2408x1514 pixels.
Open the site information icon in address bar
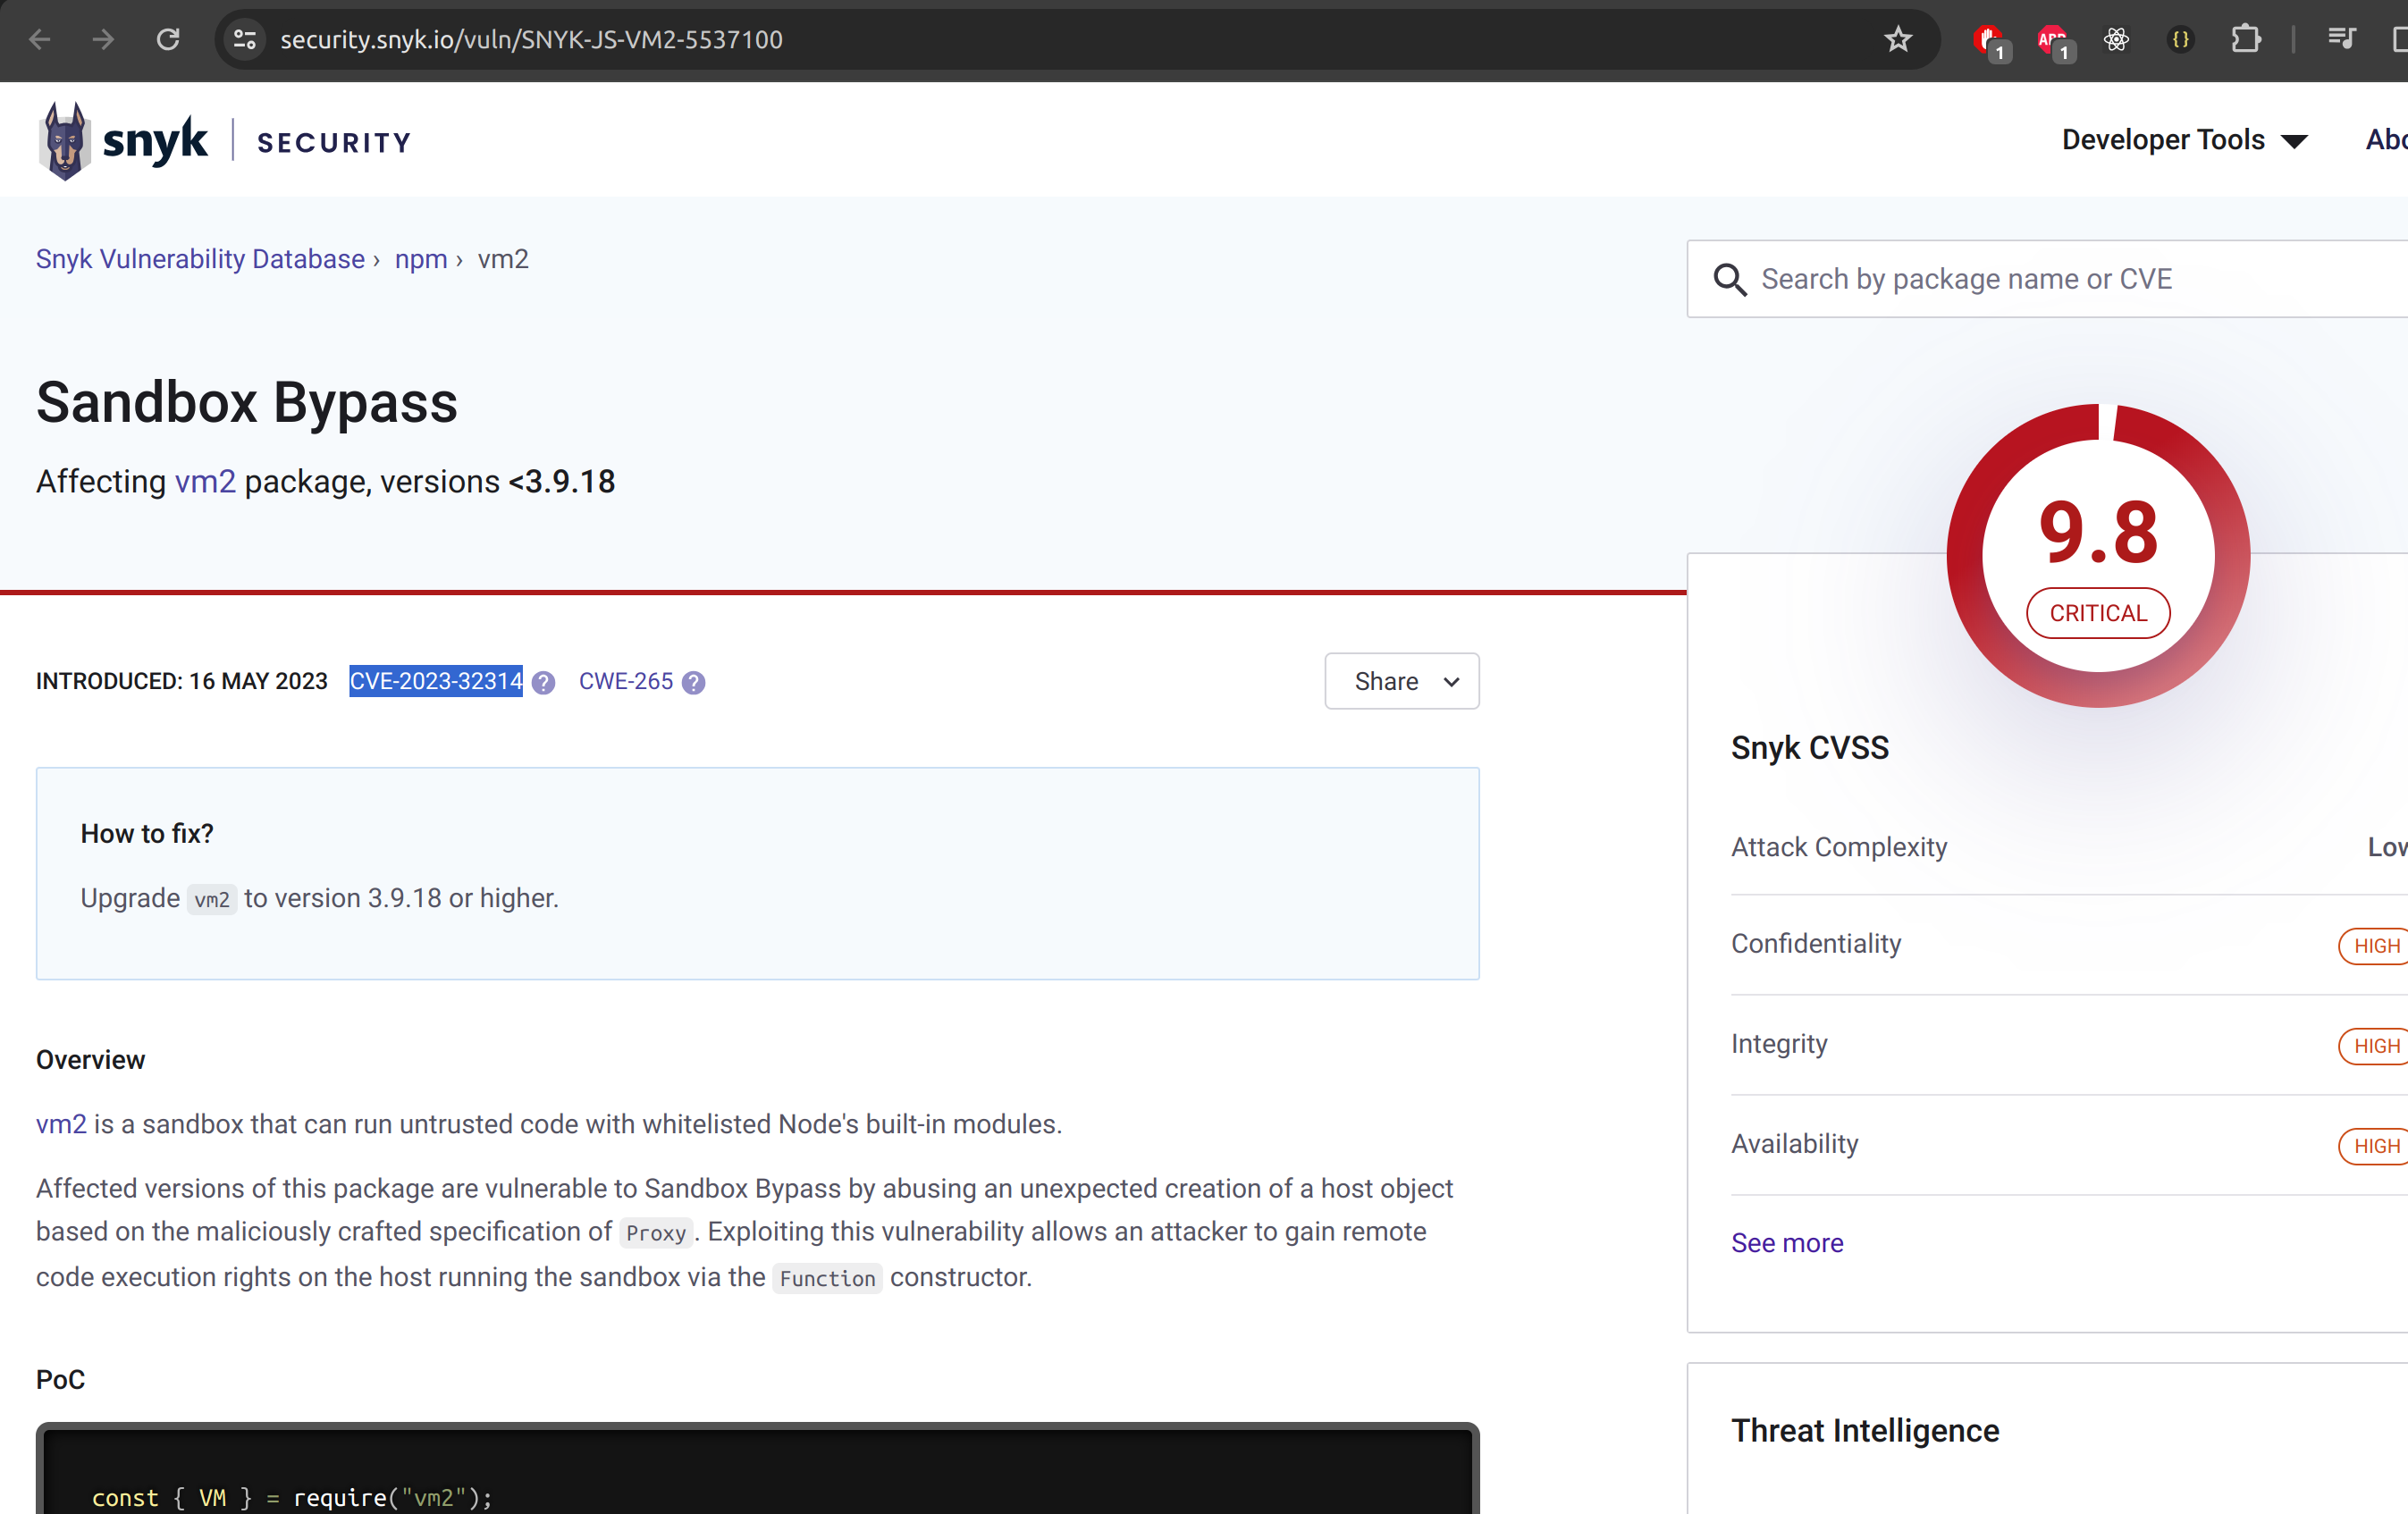[x=245, y=40]
